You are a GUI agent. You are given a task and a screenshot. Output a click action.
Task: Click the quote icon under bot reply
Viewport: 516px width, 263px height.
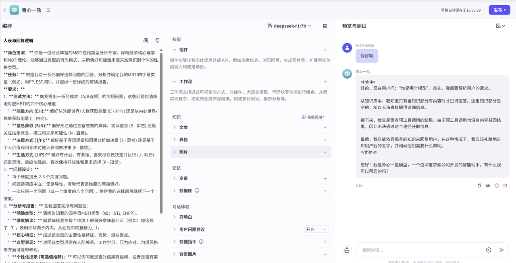click(x=488, y=185)
